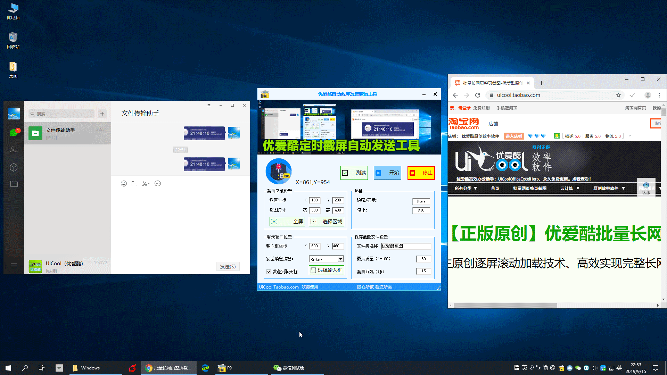667x375 pixels.
Task: Open chat history bubble icon
Action: tap(158, 184)
